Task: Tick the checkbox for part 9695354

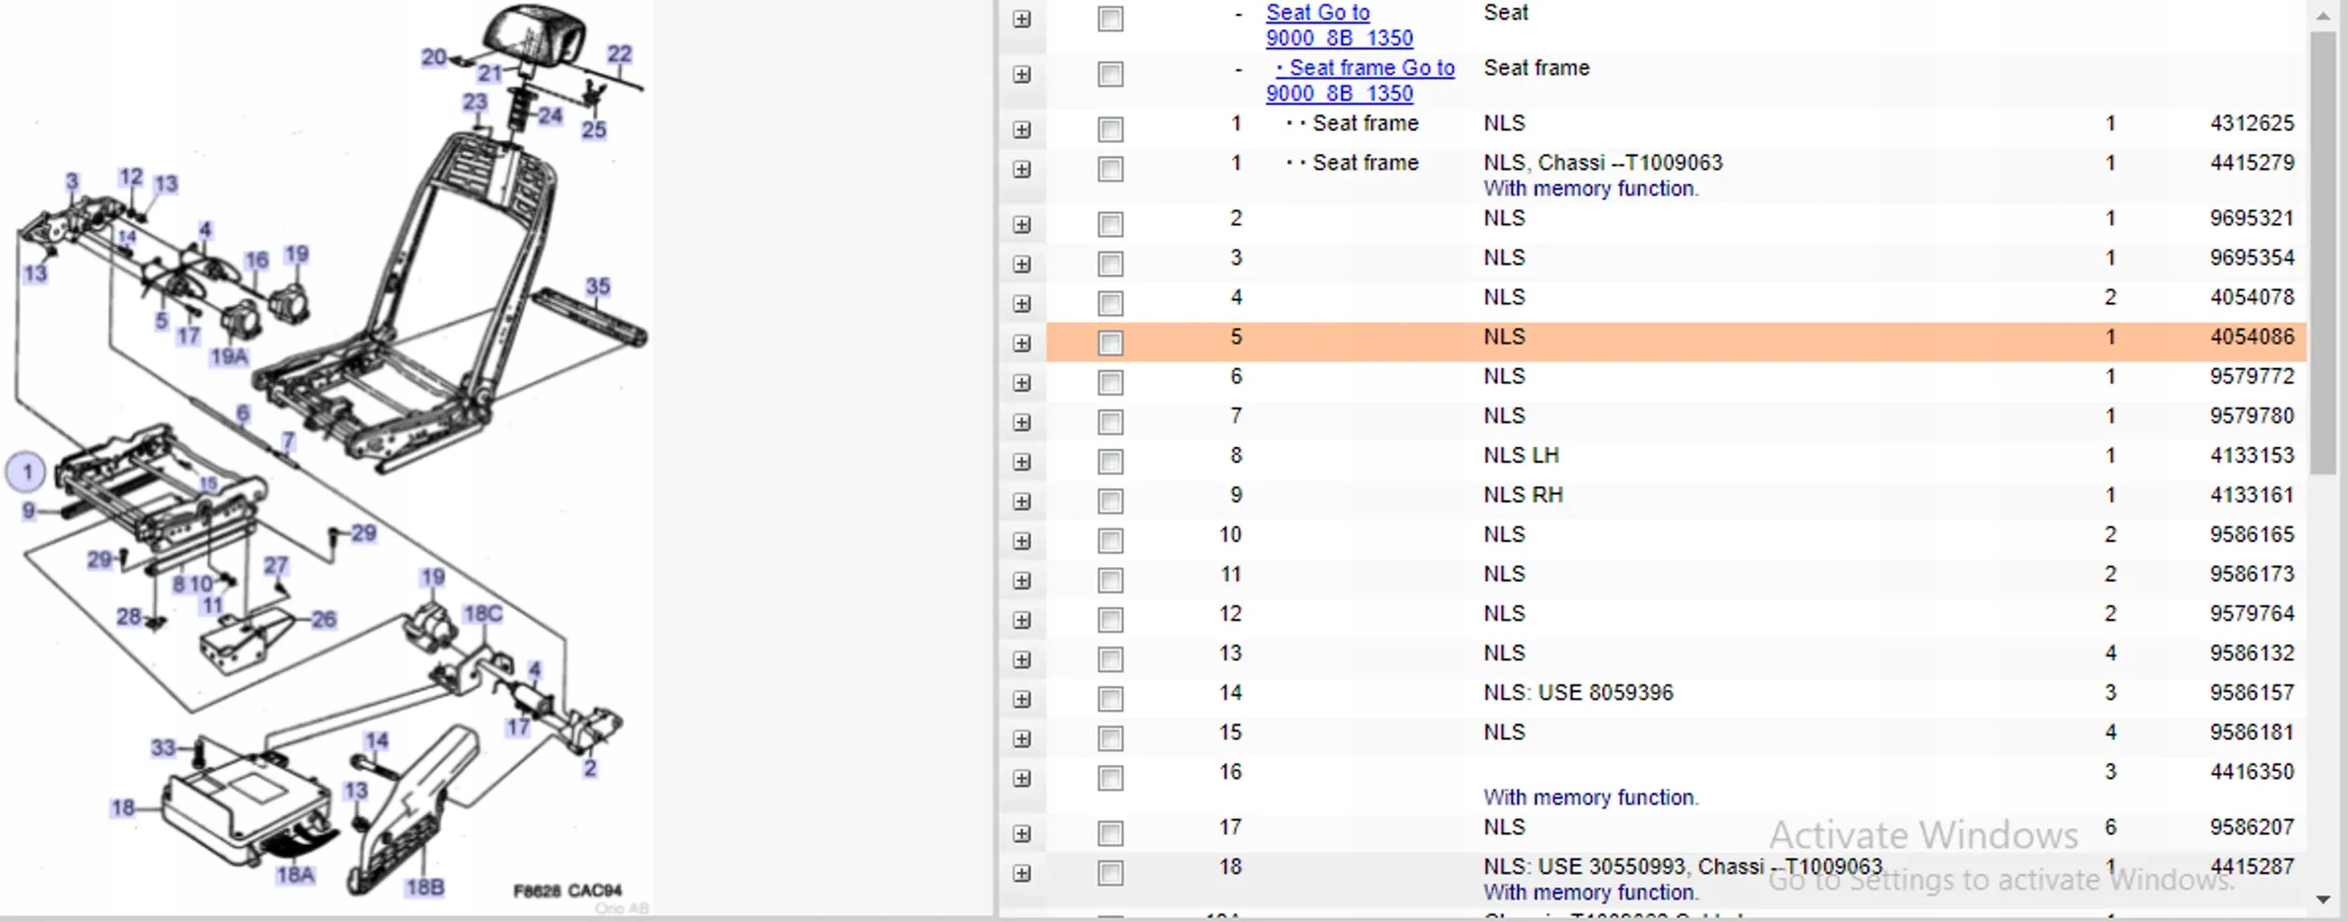Action: coord(1110,264)
